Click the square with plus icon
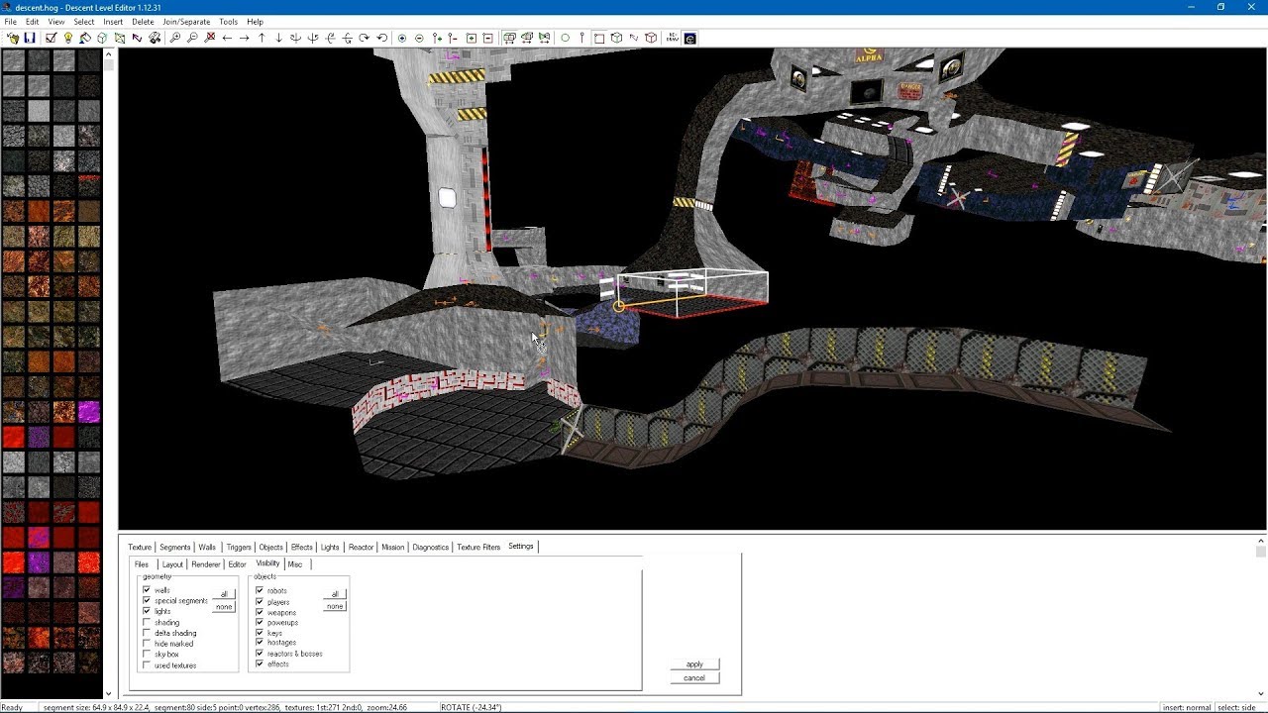The width and height of the screenshot is (1268, 713). [x=472, y=38]
